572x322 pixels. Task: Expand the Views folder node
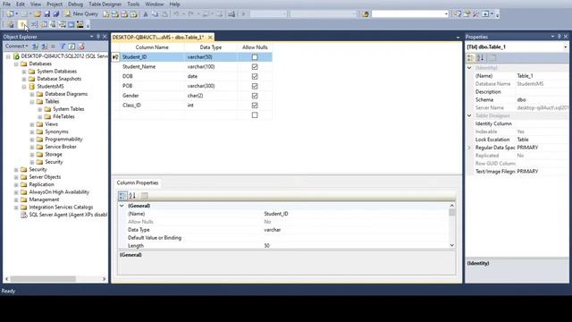tap(32, 124)
